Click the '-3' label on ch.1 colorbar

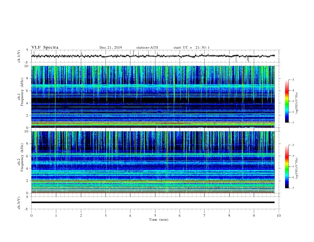[292, 79]
